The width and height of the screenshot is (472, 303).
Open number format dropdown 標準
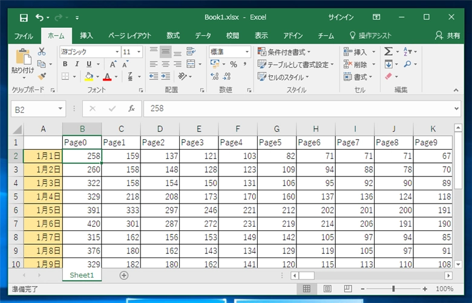247,52
